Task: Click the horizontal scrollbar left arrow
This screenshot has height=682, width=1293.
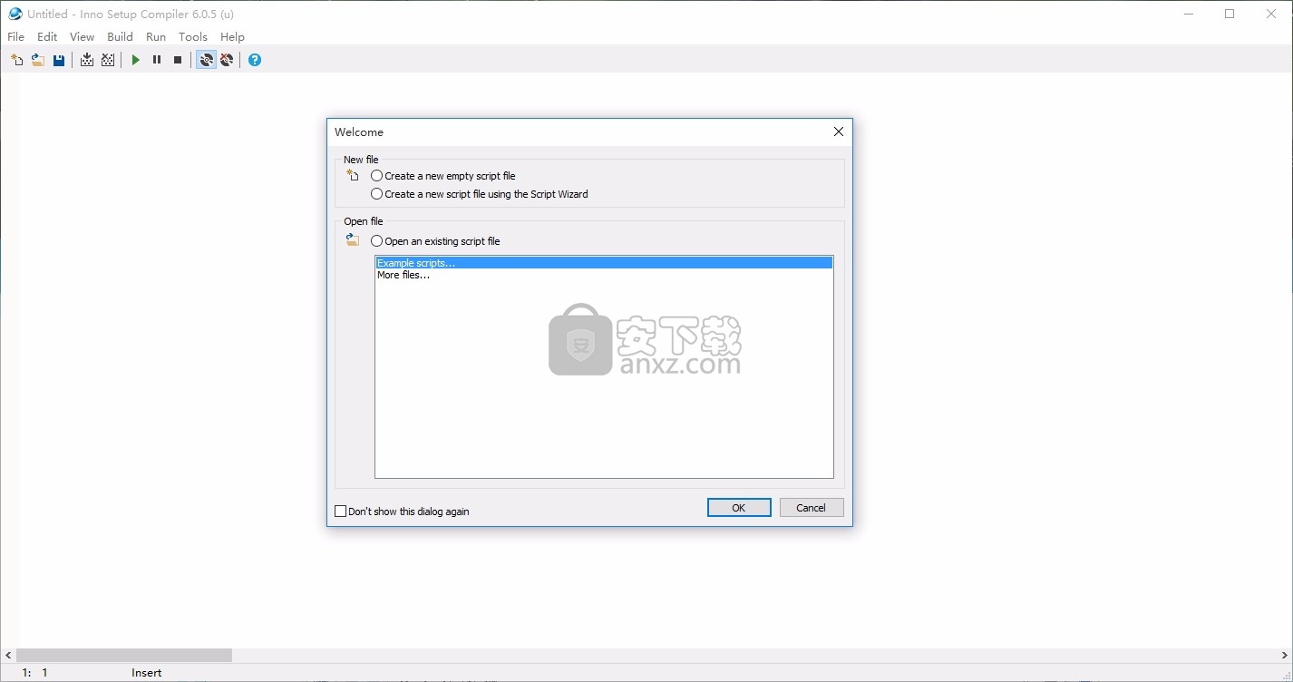Action: [8, 655]
